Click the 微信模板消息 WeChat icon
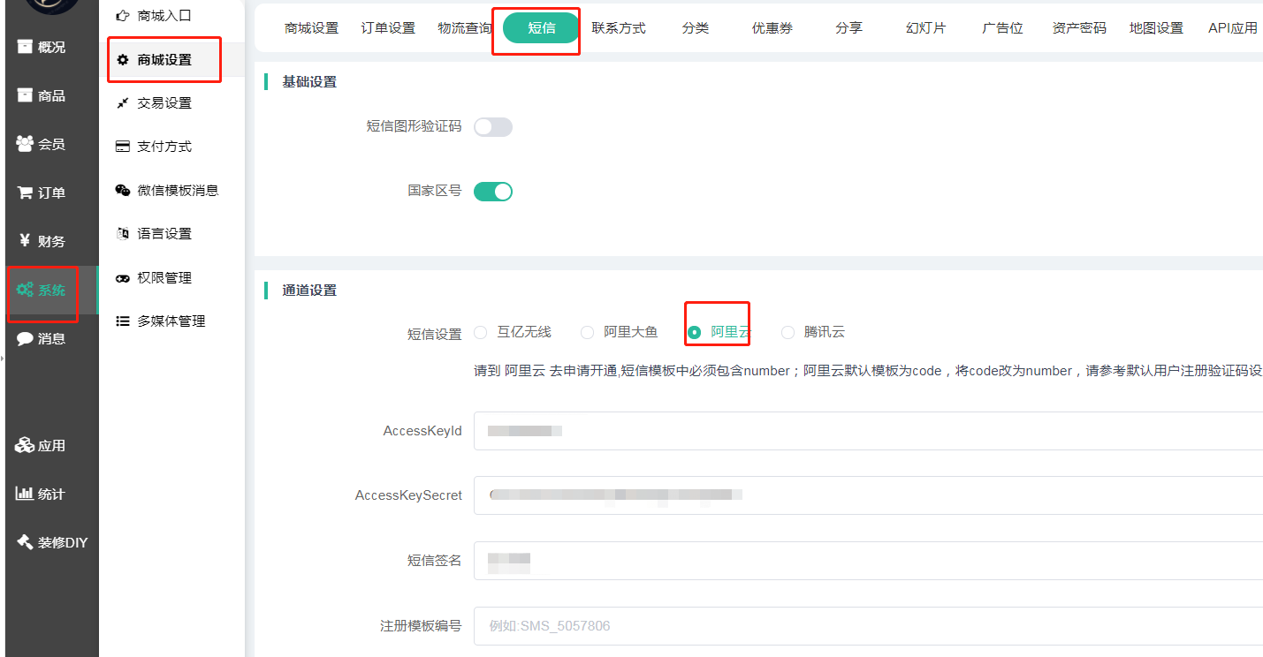 tap(123, 190)
